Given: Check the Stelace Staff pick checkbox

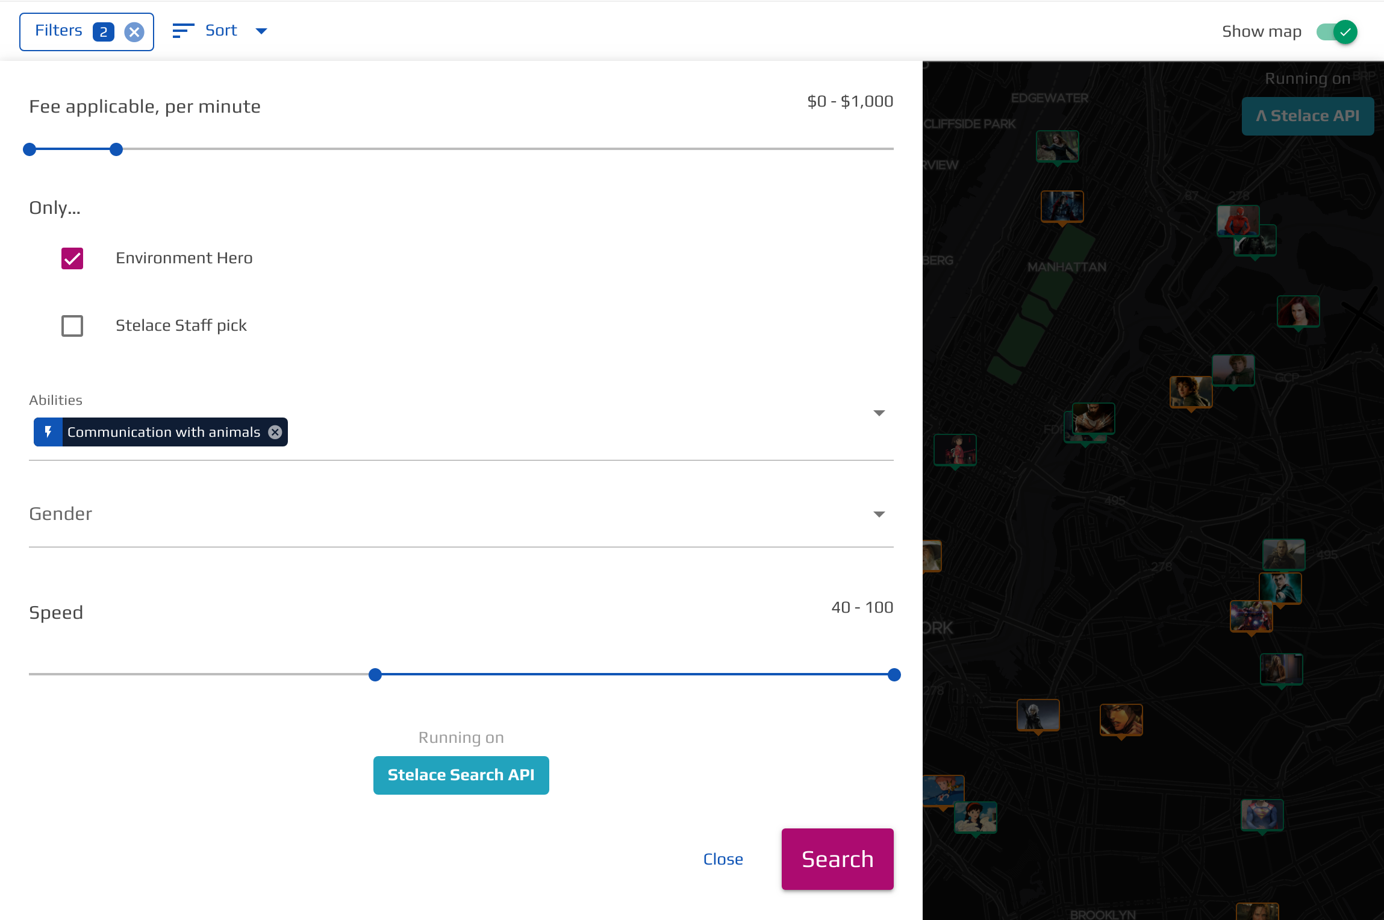Looking at the screenshot, I should coord(72,326).
